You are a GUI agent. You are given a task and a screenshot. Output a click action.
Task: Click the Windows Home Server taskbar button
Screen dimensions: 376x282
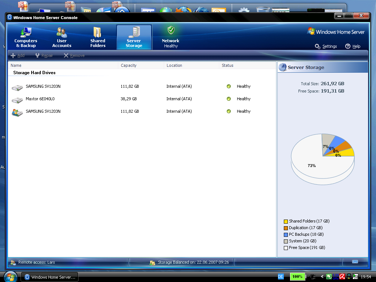click(x=50, y=277)
